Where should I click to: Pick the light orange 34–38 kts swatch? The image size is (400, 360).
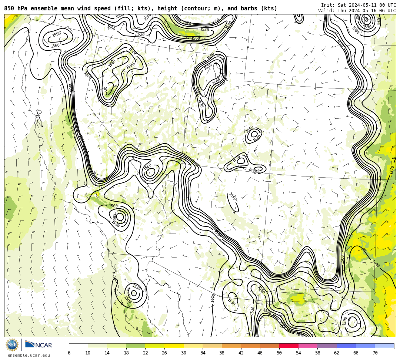pos(212,346)
